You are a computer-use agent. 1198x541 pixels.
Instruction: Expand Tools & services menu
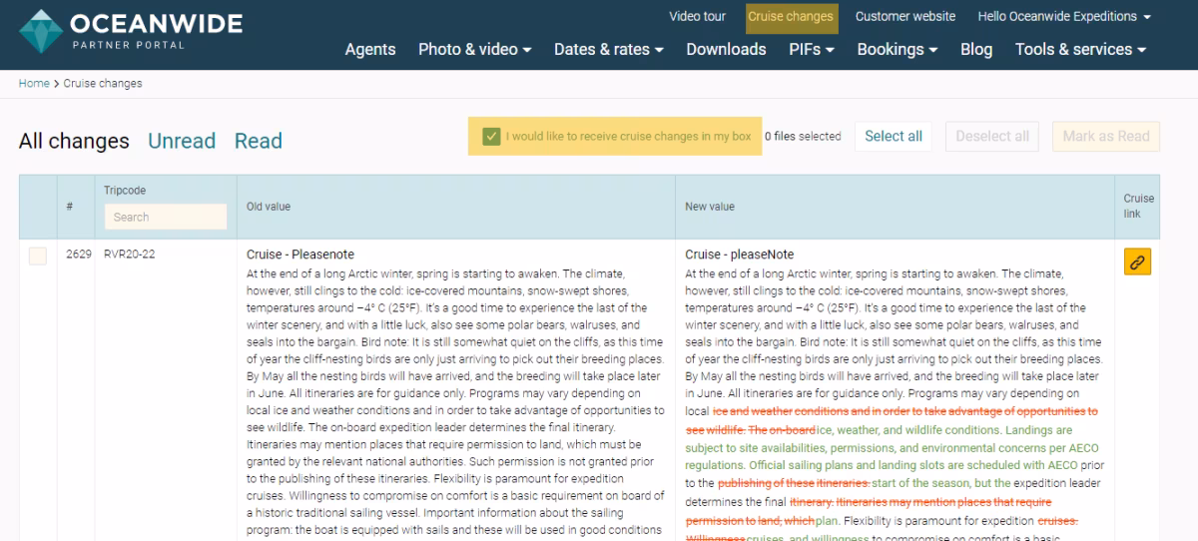click(x=1080, y=49)
